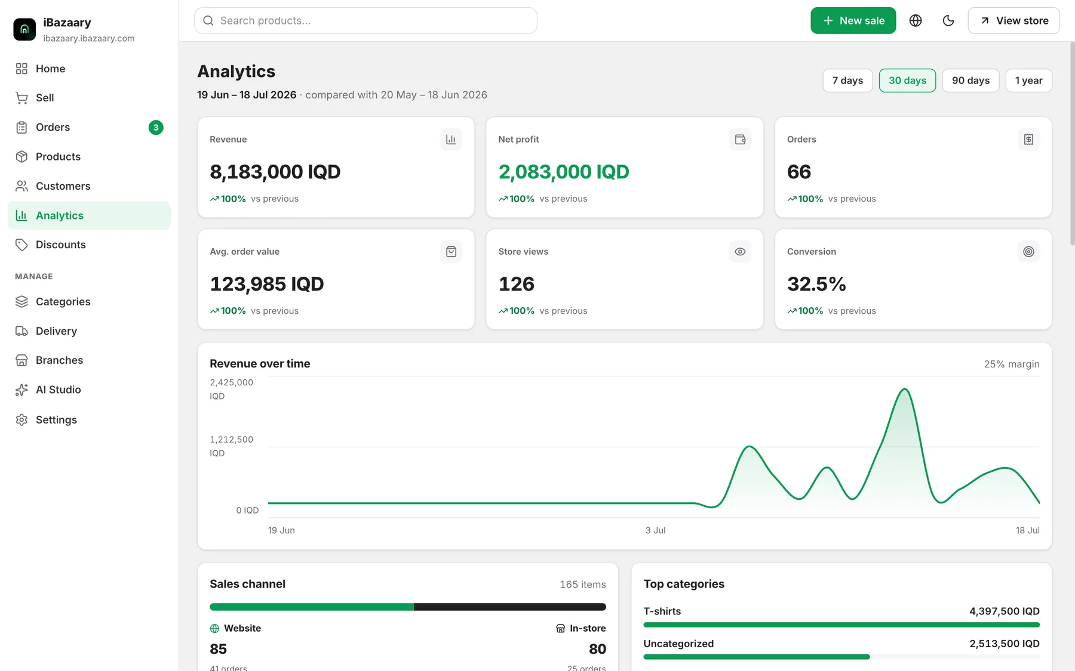This screenshot has width=1075, height=671.
Task: Select Analytics in the sidebar
Action: [89, 215]
